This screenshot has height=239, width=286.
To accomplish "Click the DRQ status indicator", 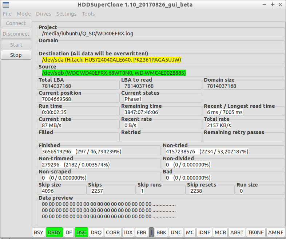I will 96,232.
